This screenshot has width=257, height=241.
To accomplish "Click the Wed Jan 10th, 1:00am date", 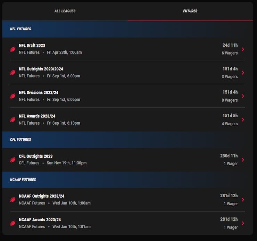I will (72, 203).
